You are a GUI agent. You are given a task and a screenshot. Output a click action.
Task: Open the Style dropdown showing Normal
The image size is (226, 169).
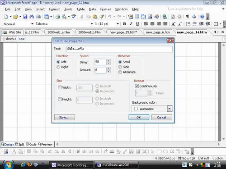(33, 24)
